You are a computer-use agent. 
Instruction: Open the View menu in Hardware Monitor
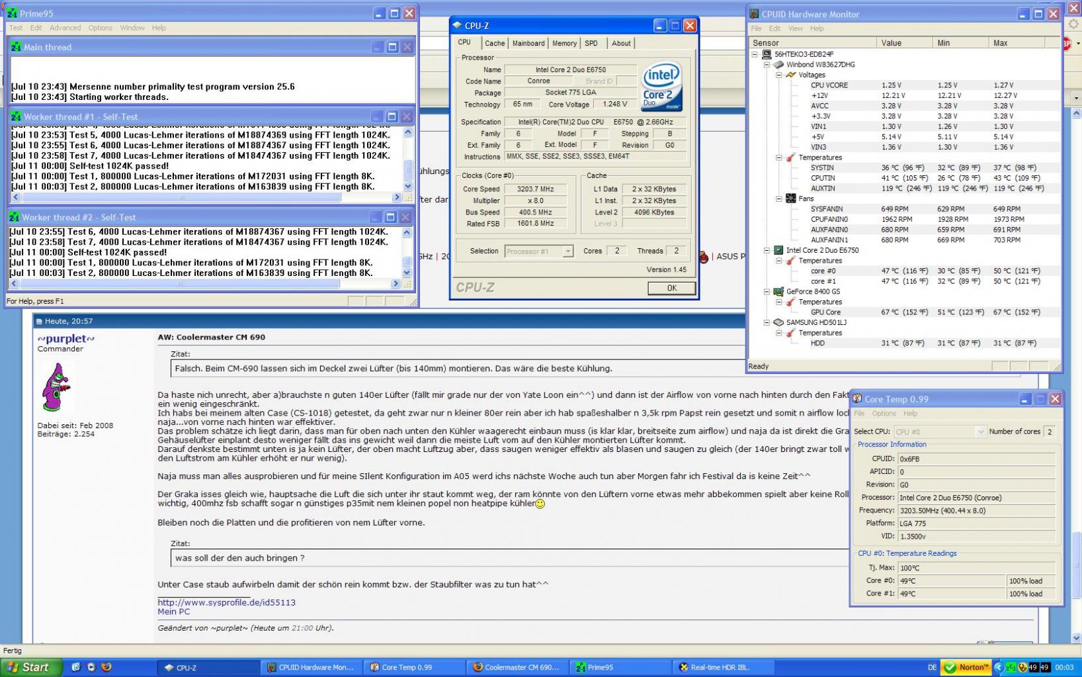pyautogui.click(x=796, y=28)
